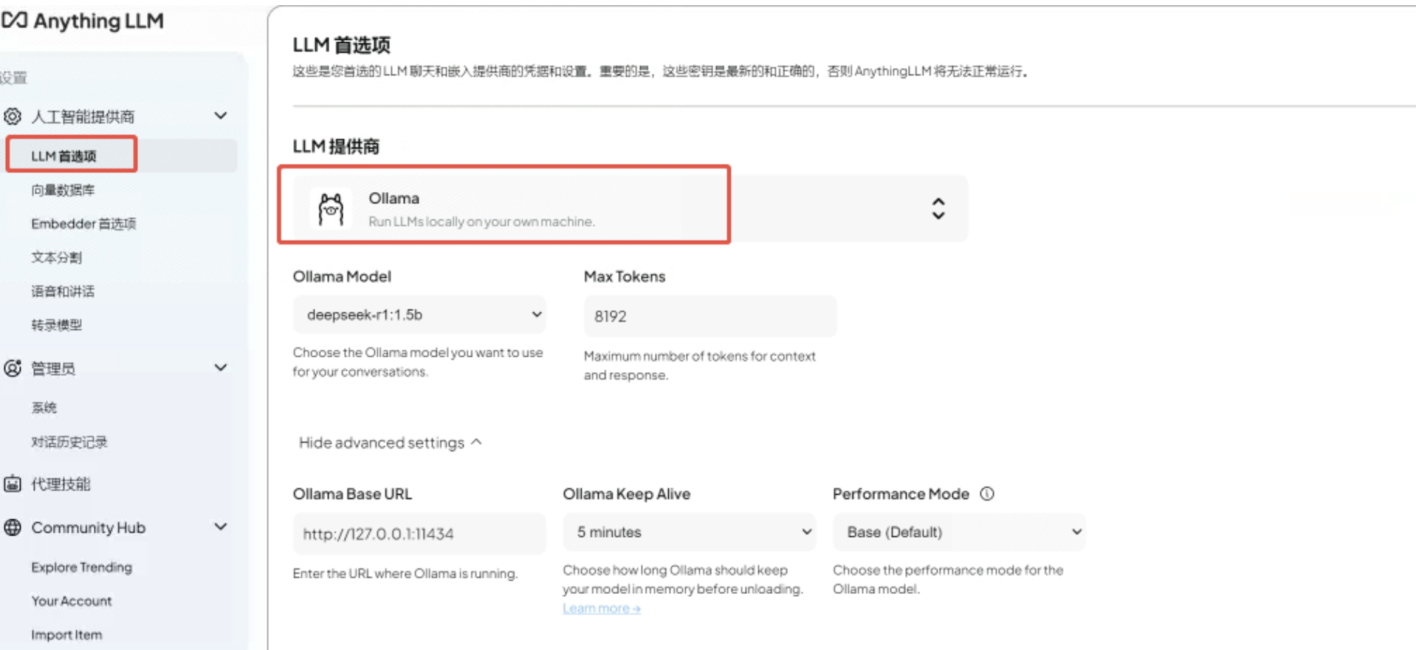Click the Ollama provider name text
Viewport: 1416px width, 650px height.
393,198
